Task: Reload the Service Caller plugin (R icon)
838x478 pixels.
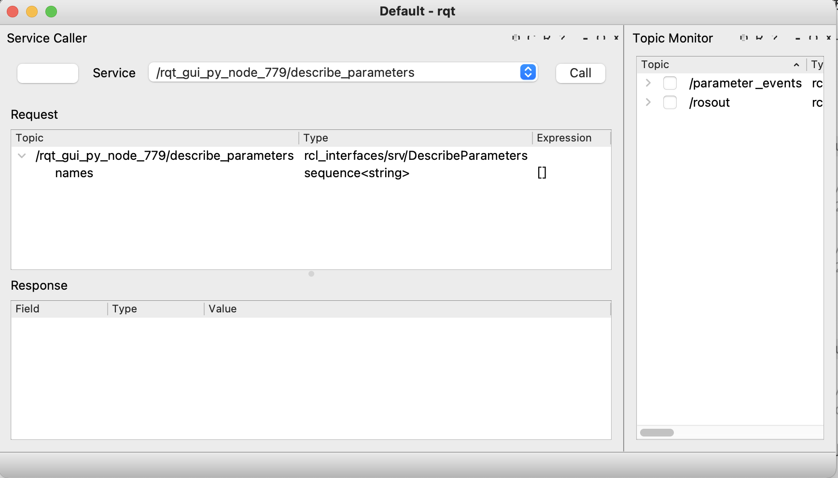Action: click(547, 38)
